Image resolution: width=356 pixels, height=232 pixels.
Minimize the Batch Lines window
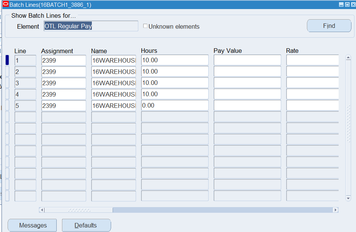click(x=341, y=5)
